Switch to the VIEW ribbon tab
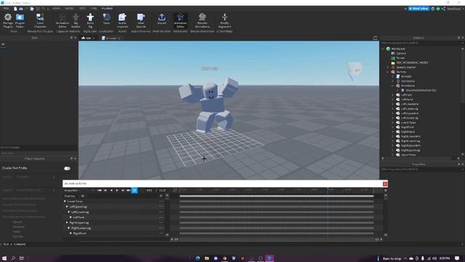 94,9
